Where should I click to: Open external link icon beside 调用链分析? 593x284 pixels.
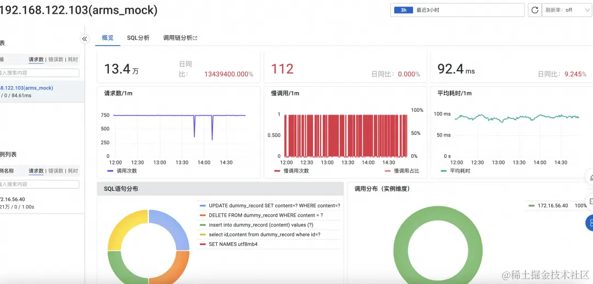195,38
